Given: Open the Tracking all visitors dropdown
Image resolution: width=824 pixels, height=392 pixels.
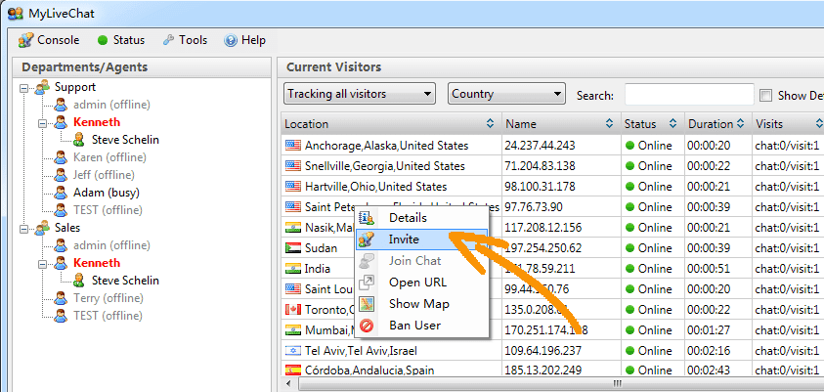Looking at the screenshot, I should 359,94.
